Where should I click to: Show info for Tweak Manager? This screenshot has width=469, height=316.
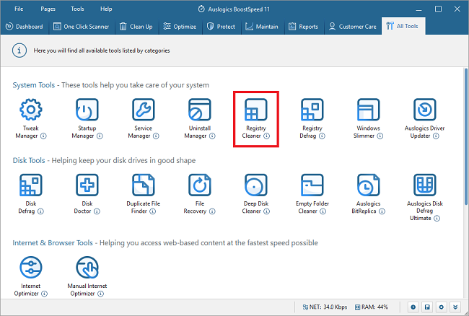[x=43, y=136]
